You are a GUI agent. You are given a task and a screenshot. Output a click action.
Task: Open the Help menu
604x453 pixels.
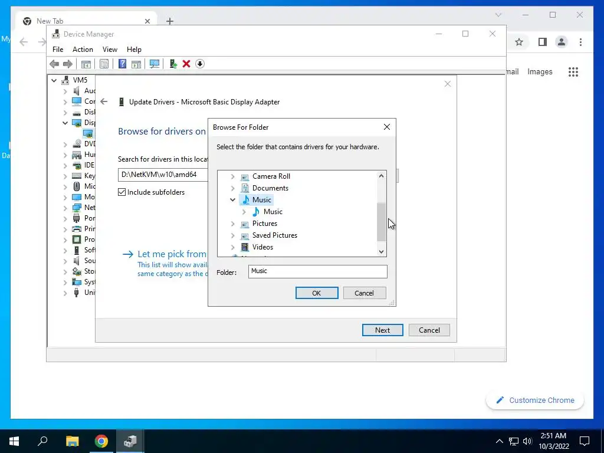134,50
